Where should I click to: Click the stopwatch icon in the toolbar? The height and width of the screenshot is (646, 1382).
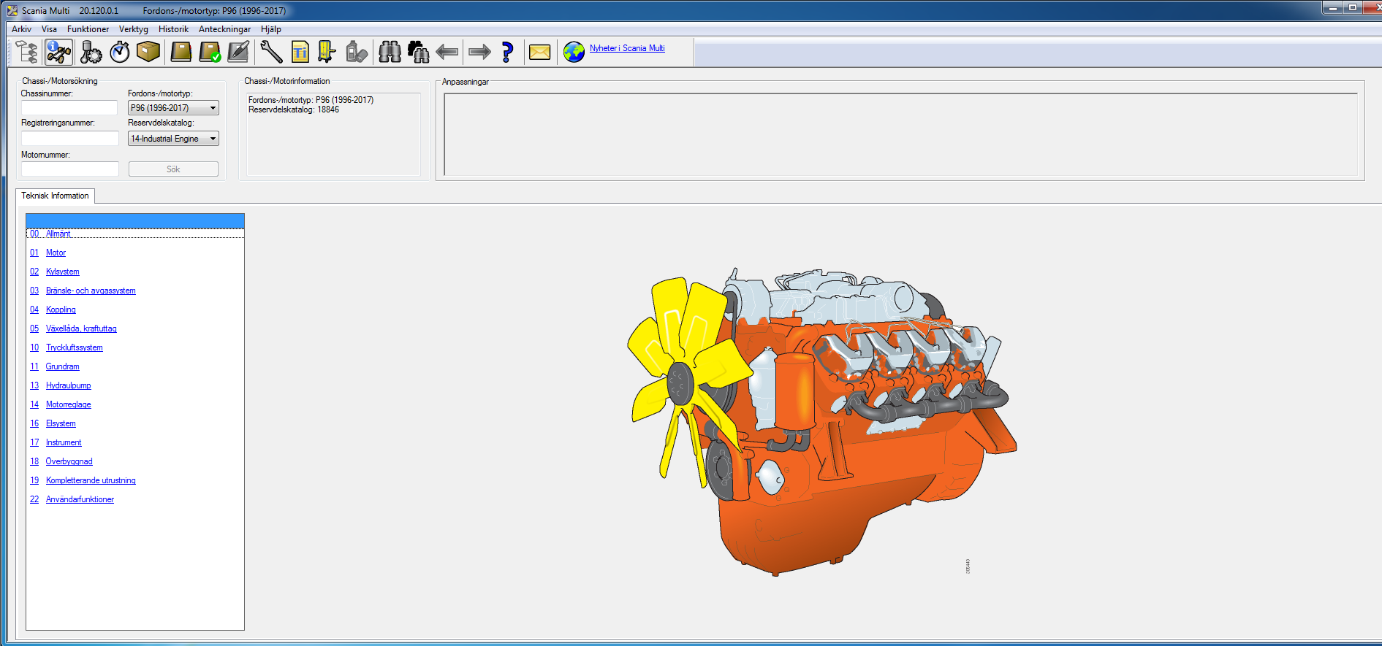click(120, 52)
